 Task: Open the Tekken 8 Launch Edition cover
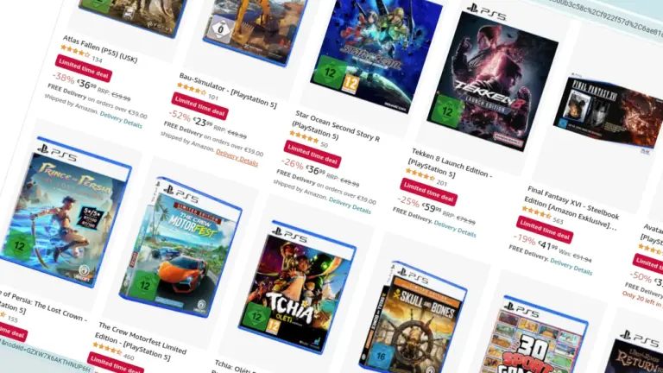493,81
